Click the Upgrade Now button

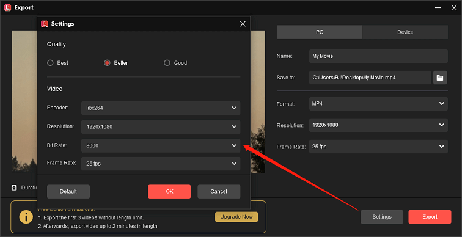237,217
